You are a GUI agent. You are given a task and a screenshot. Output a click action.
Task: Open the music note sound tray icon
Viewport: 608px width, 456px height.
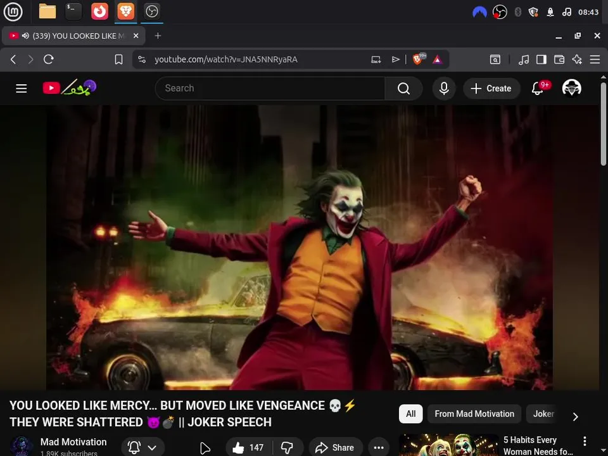[566, 12]
